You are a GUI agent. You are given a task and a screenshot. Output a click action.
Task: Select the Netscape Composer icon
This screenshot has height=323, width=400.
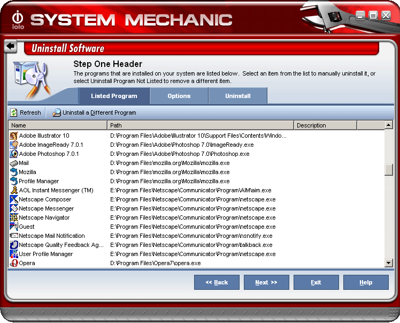tap(14, 199)
